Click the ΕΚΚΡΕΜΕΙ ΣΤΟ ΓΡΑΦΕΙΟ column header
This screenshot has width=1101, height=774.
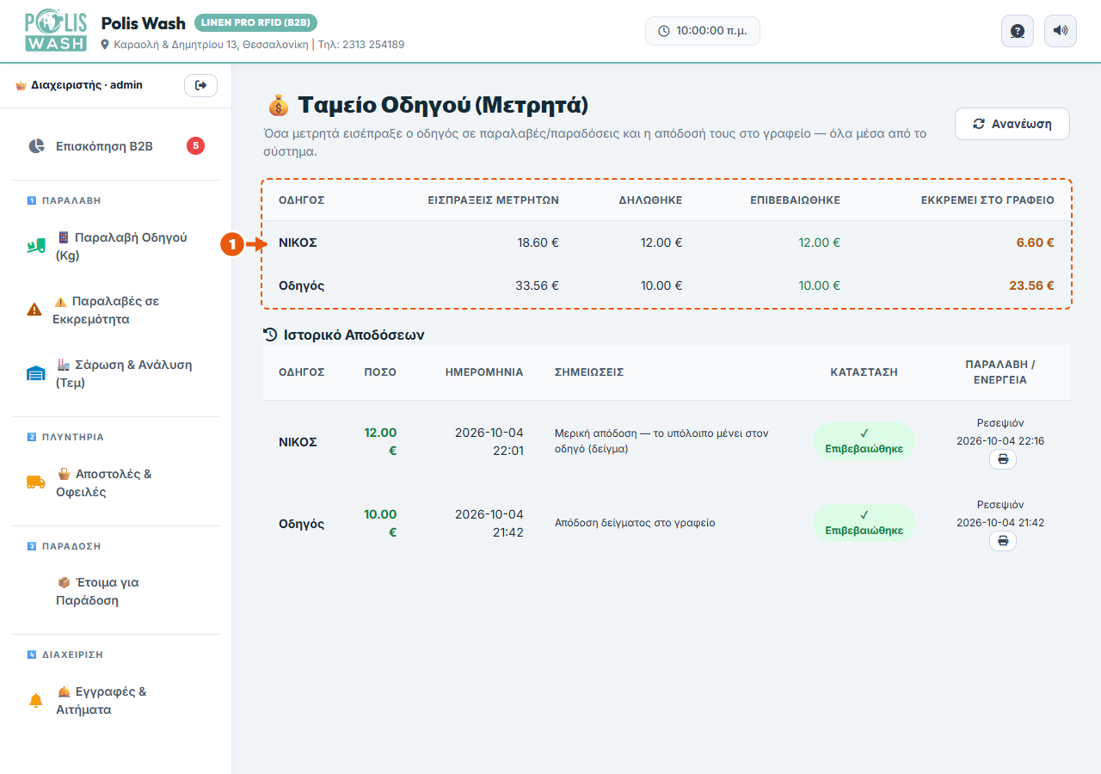[x=987, y=200]
